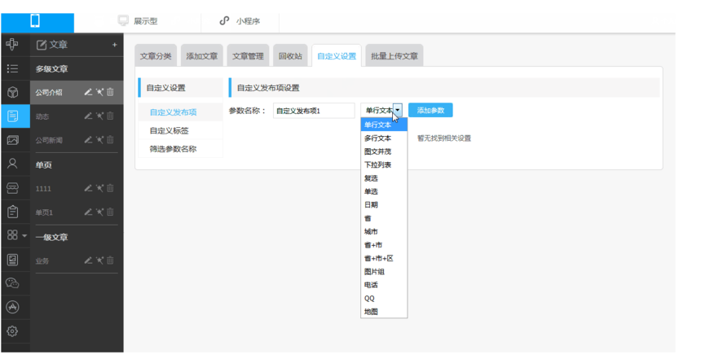Choose 单选 from the dropdown
The height and width of the screenshot is (359, 701).
pos(384,191)
